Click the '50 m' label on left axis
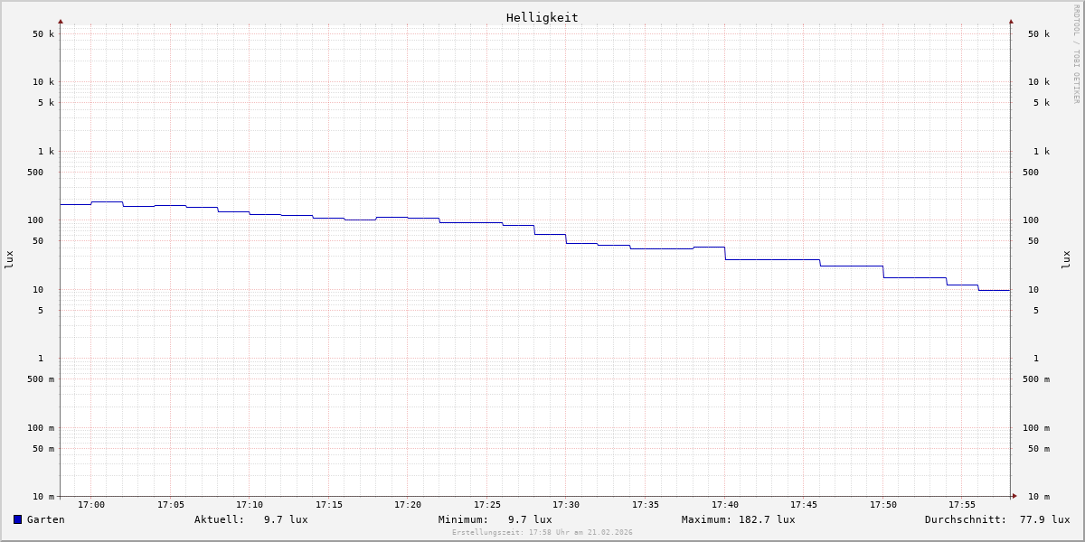The height and width of the screenshot is (542, 1085). (x=43, y=448)
